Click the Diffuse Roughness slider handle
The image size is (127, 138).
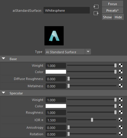click(68, 78)
